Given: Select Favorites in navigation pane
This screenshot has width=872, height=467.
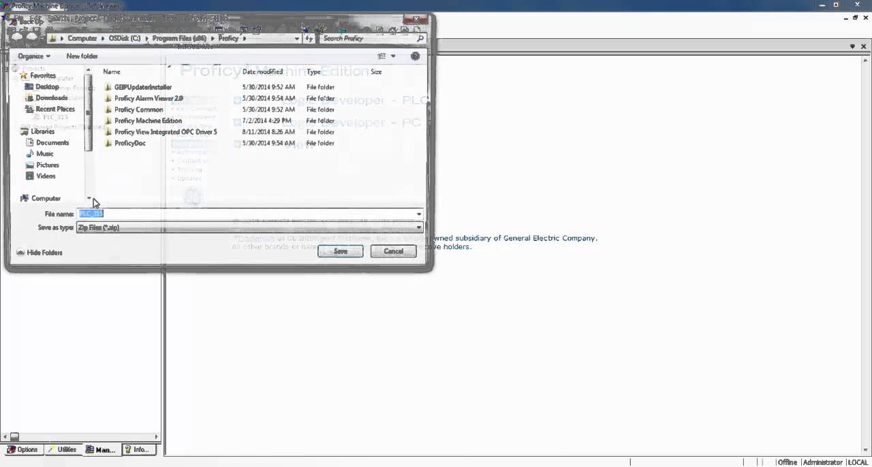Looking at the screenshot, I should point(43,76).
